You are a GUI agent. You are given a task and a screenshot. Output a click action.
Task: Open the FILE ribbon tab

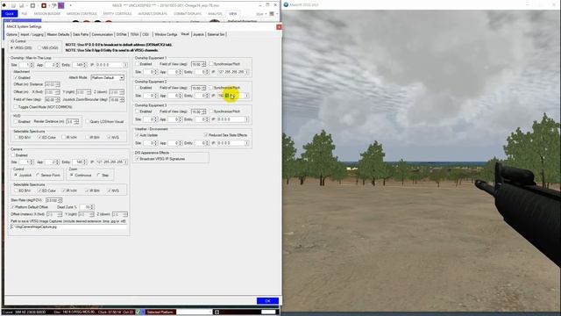(x=25, y=14)
